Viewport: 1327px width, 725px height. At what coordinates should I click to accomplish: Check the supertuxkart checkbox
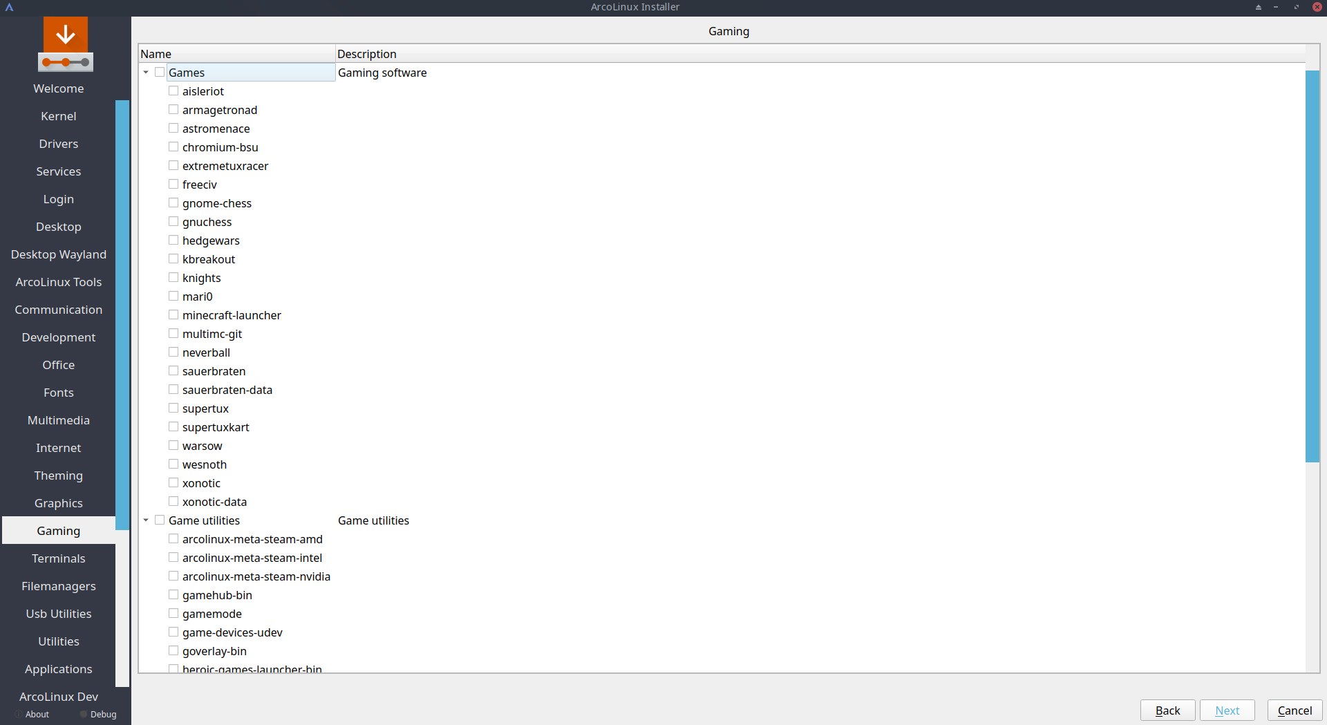173,427
